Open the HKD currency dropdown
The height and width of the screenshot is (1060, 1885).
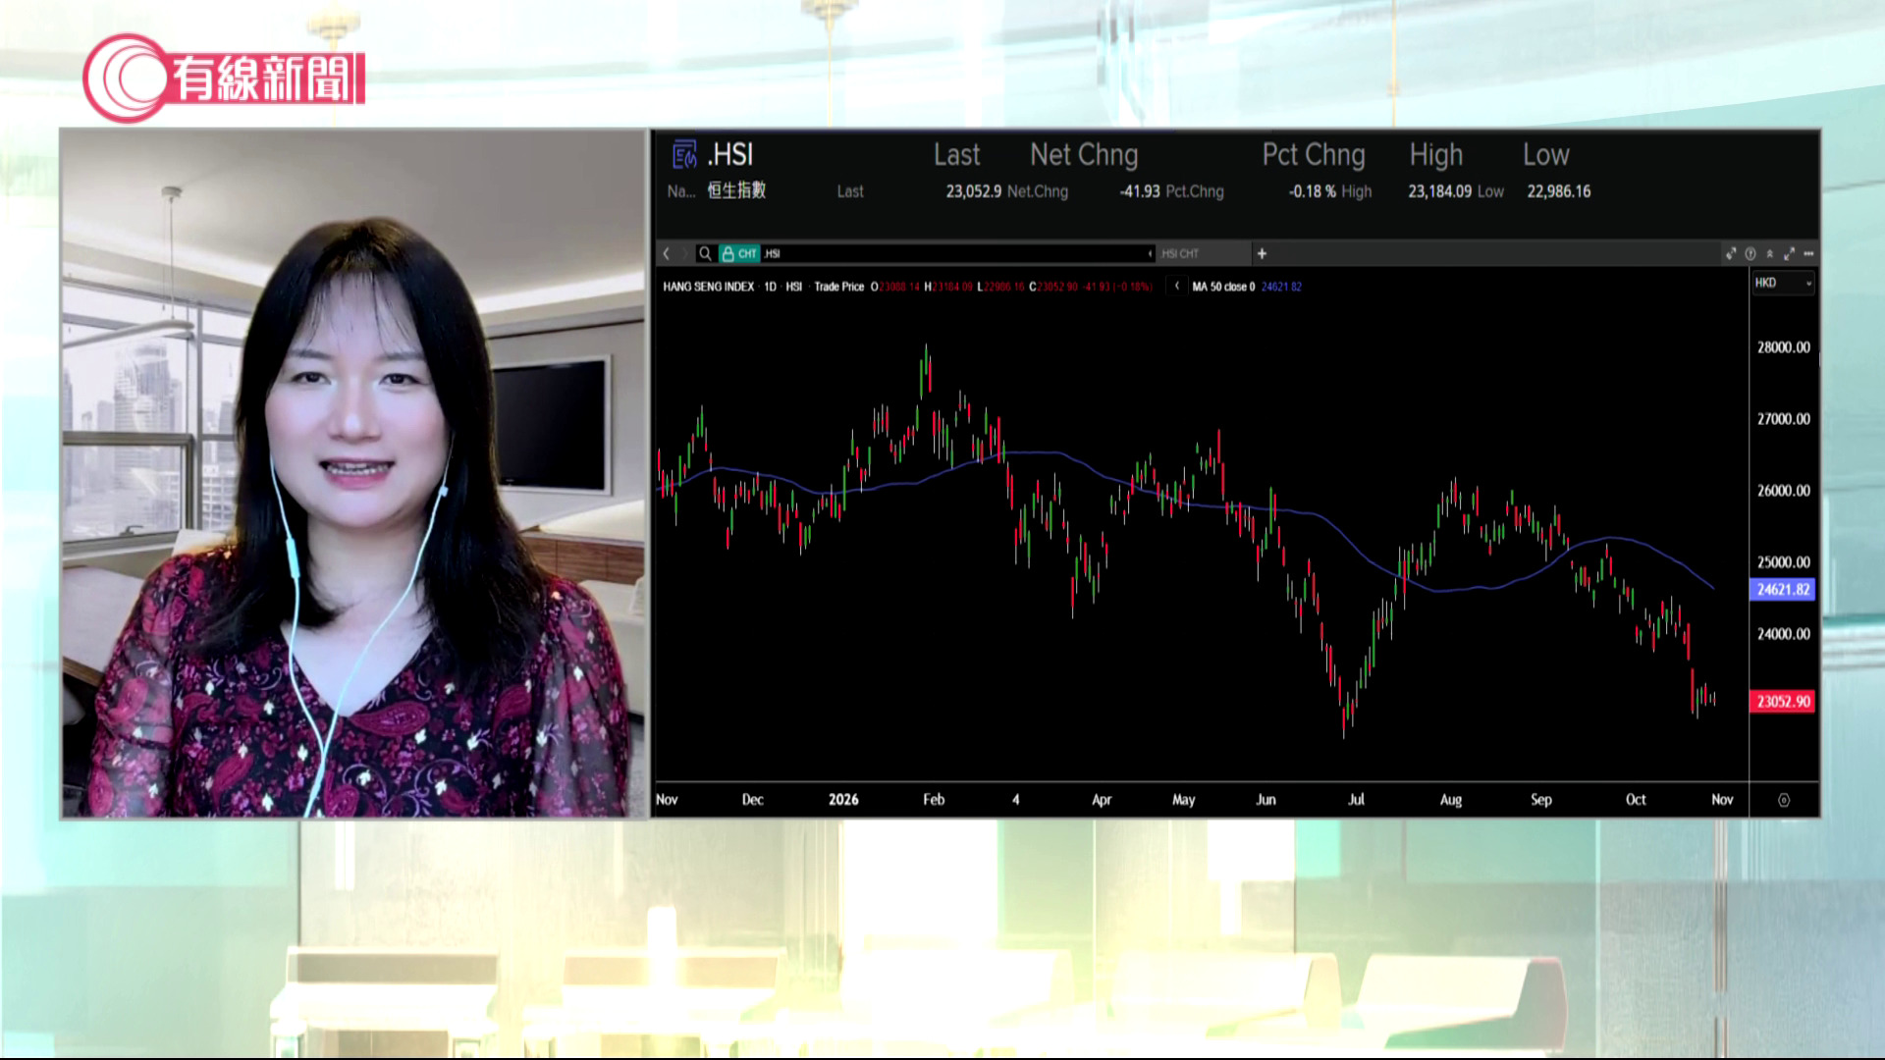(1783, 283)
